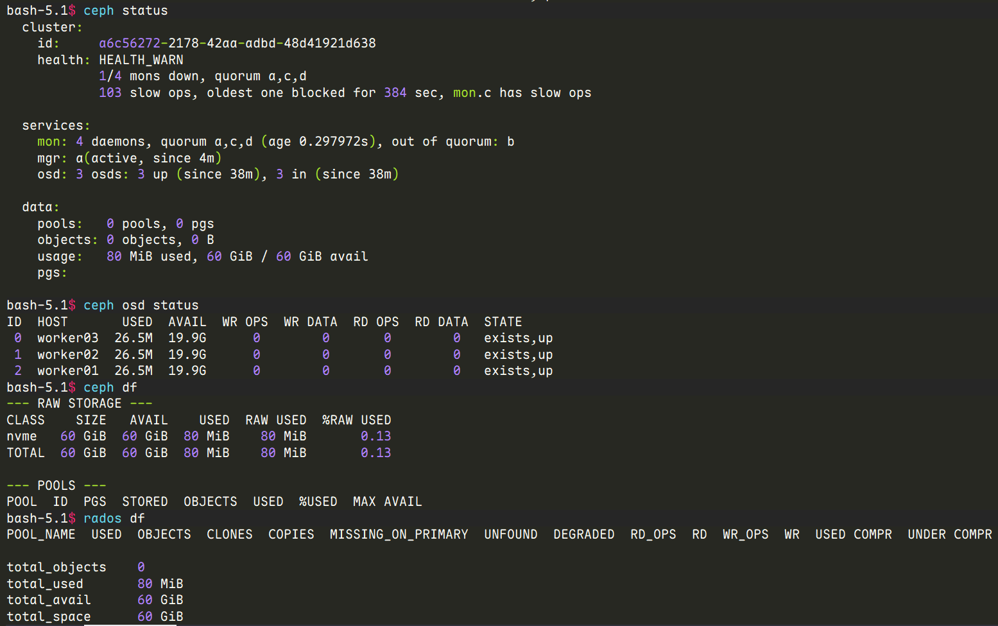
Task: Select the worker01 host entry
Action: [x=67, y=371]
